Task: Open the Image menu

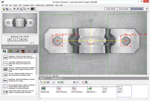Action: [x=15, y=5]
